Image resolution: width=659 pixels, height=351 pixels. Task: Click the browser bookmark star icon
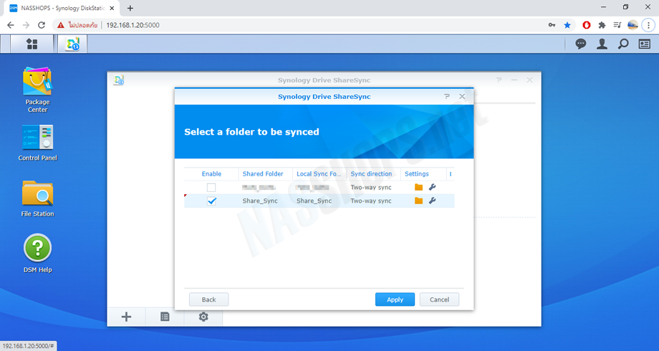pyautogui.click(x=567, y=25)
